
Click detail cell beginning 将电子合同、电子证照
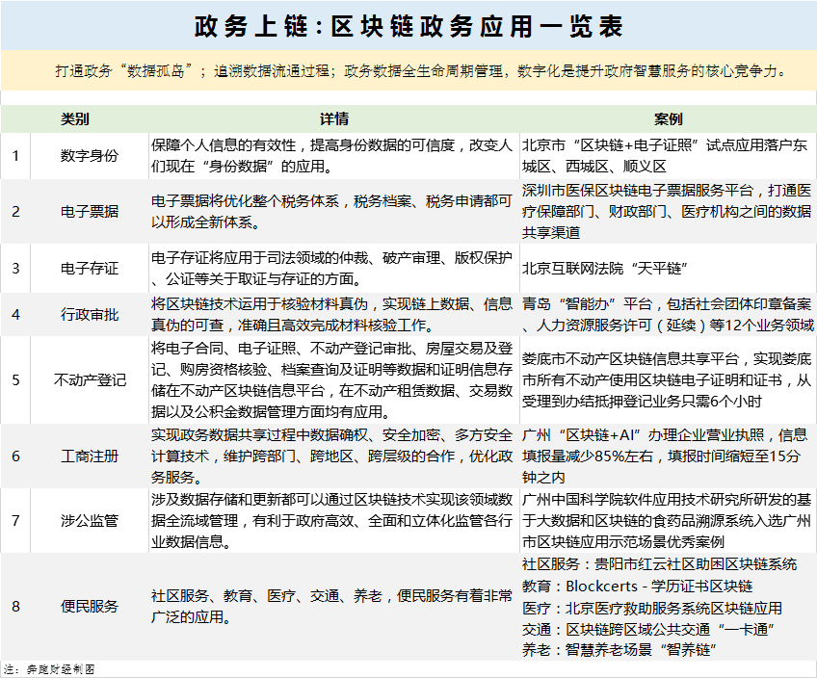(x=334, y=379)
